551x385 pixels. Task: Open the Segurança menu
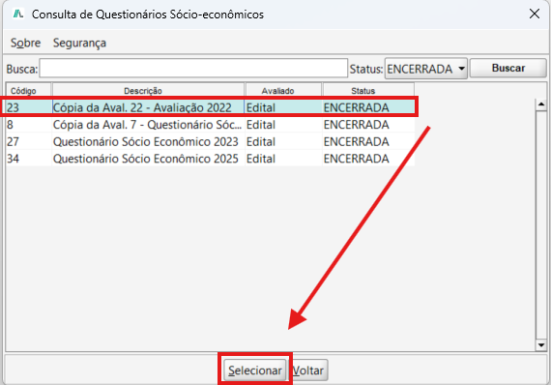pos(79,43)
